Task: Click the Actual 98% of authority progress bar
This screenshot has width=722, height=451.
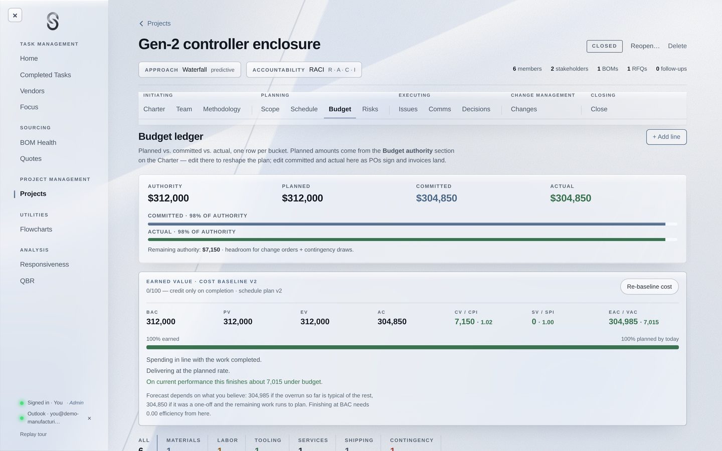Action: [x=412, y=240]
